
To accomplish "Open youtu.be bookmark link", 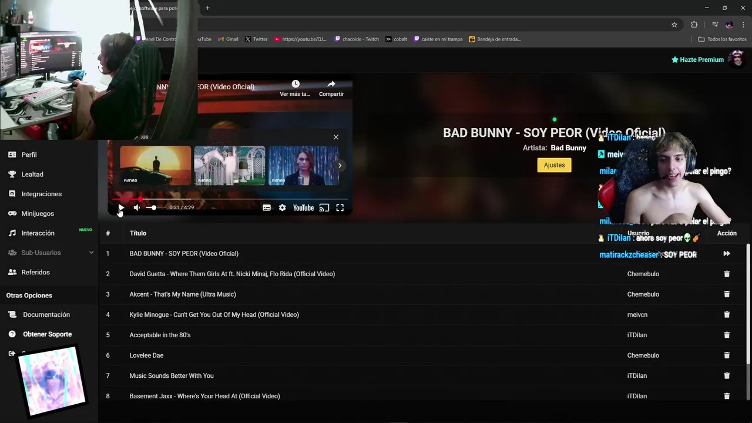I will pyautogui.click(x=300, y=39).
